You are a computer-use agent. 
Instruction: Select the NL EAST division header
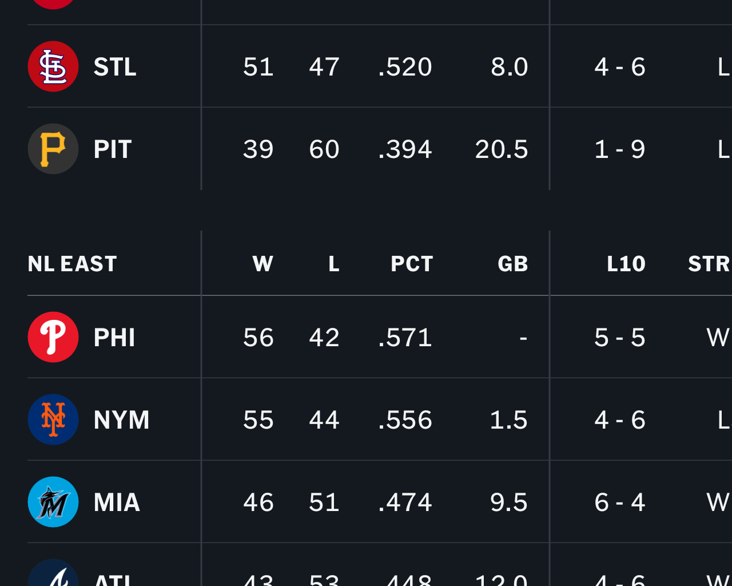(72, 263)
